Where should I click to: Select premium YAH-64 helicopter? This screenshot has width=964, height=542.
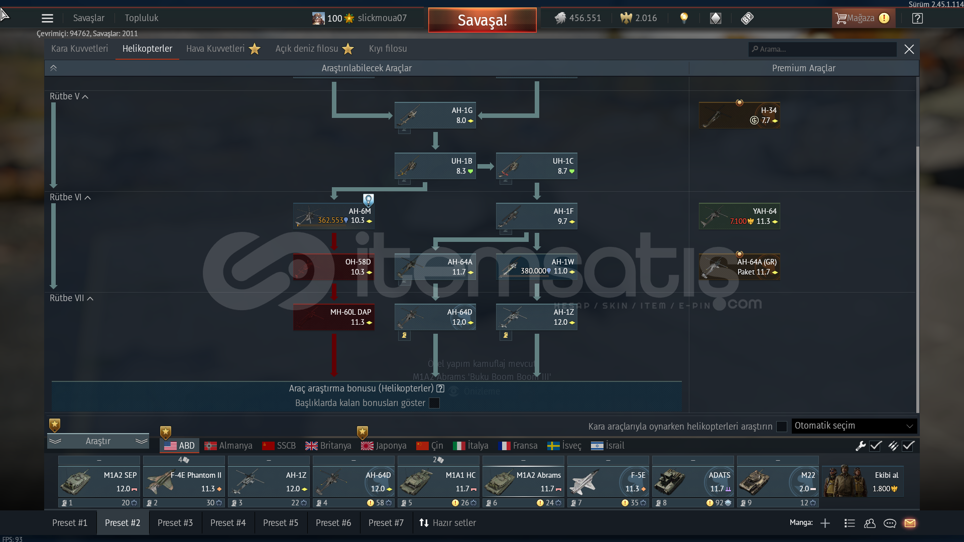pyautogui.click(x=740, y=216)
